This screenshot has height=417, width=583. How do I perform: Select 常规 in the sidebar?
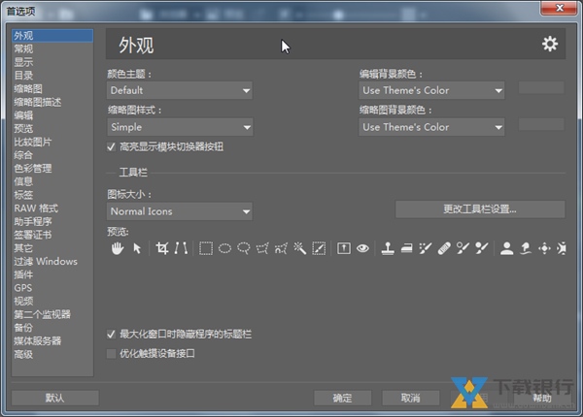point(52,48)
